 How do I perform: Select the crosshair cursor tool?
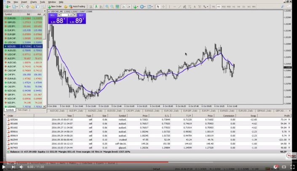pos(163,7)
